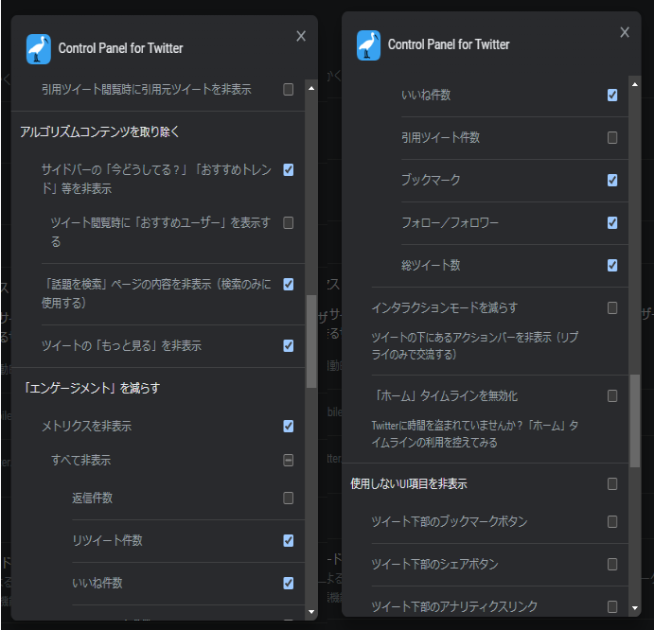Click left panel scrollbar down arrow

click(x=311, y=612)
